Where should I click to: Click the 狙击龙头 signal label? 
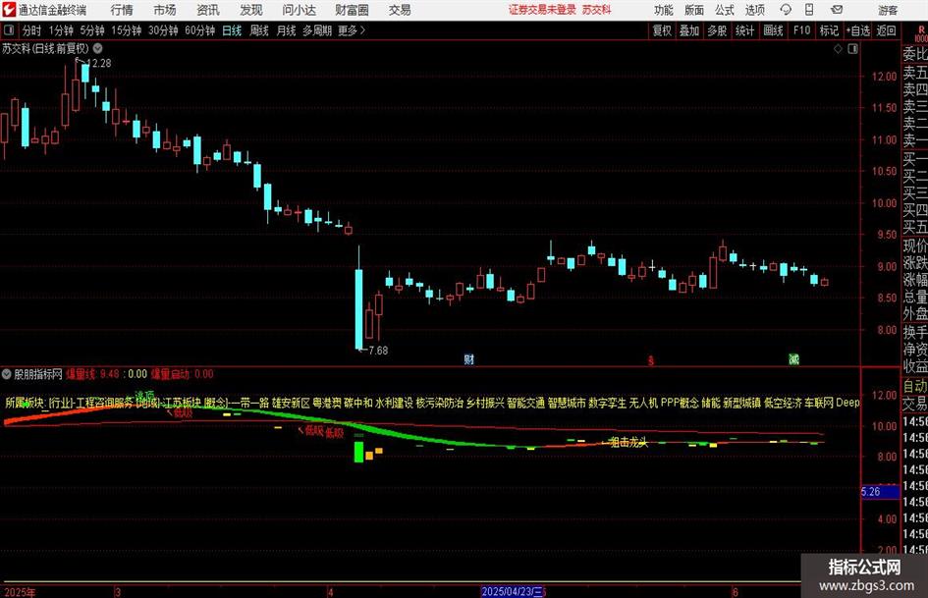point(628,442)
